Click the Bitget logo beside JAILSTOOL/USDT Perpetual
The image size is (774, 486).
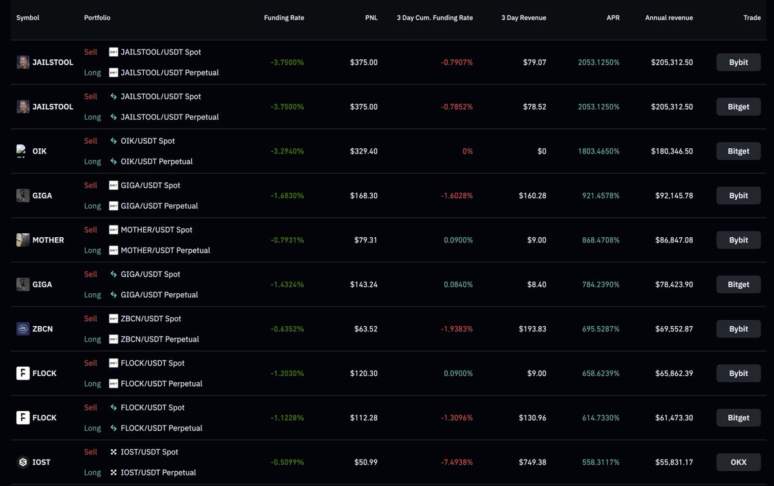[114, 117]
